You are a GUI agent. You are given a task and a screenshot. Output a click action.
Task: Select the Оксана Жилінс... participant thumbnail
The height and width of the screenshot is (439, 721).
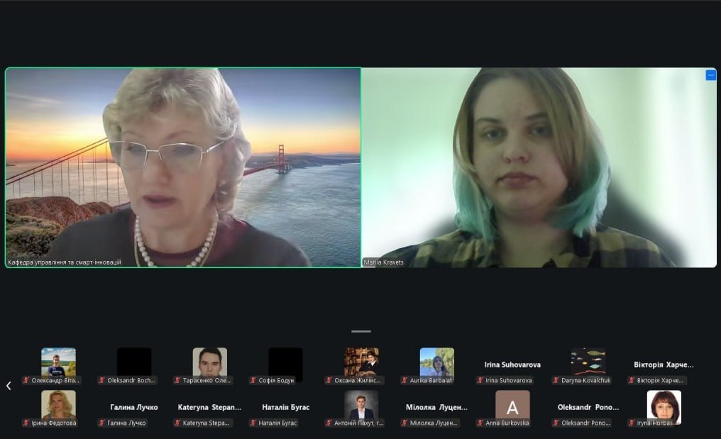coord(361,362)
